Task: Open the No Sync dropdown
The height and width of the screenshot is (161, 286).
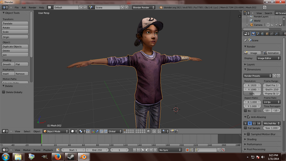Action: tap(170, 150)
